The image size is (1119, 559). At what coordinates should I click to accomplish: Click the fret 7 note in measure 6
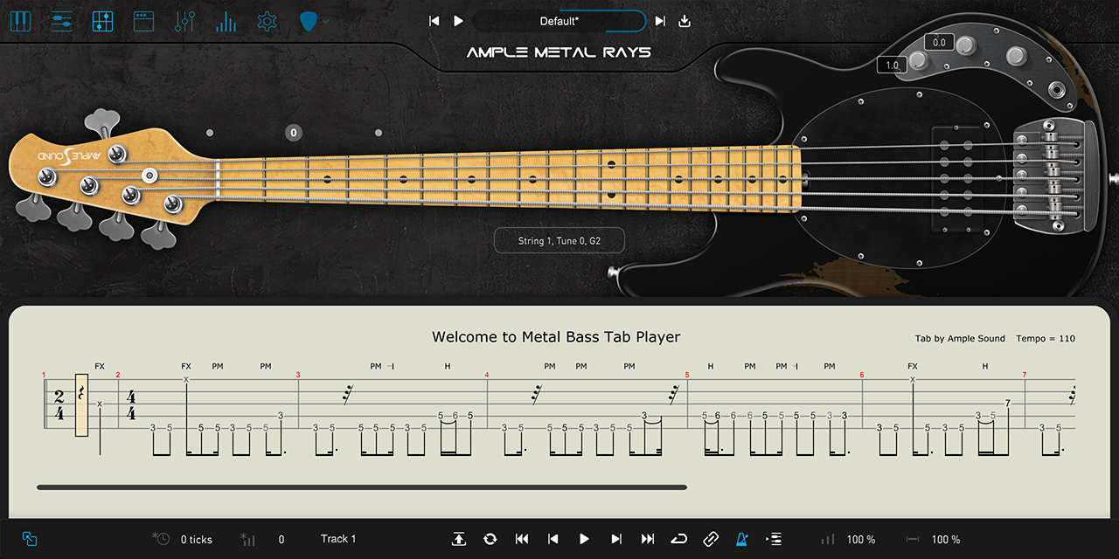pos(1008,404)
